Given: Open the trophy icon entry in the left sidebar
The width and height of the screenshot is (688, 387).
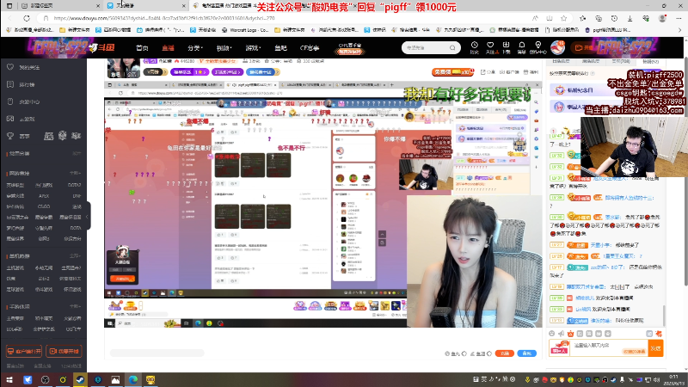Looking at the screenshot, I should tap(10, 136).
